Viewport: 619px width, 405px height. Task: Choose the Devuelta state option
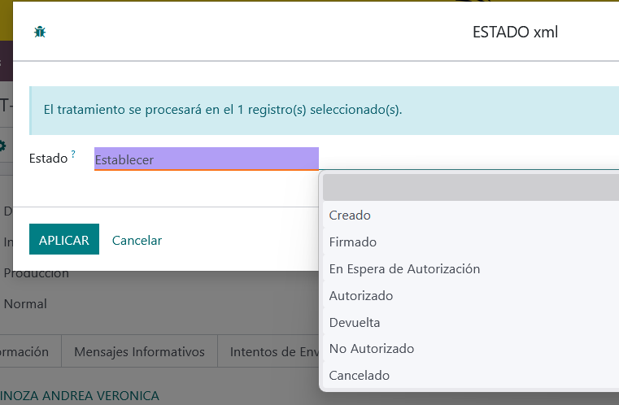click(355, 323)
